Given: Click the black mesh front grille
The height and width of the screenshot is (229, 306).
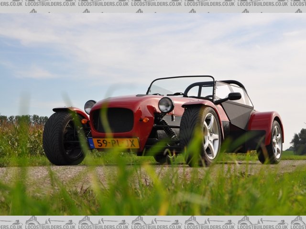Looking at the screenshot, I should (113, 120).
